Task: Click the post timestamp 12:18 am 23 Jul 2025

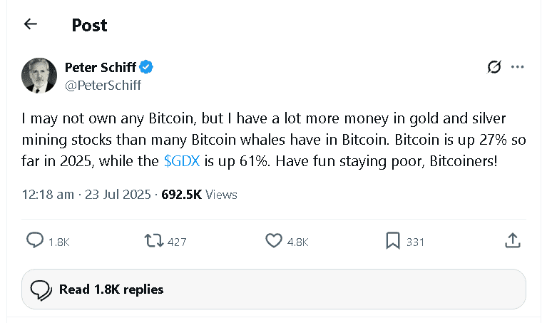Action: [x=86, y=194]
